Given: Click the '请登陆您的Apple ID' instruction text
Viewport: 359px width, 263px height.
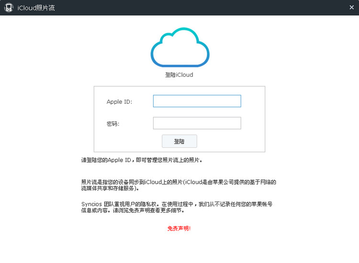Looking at the screenshot, I should (x=142, y=160).
